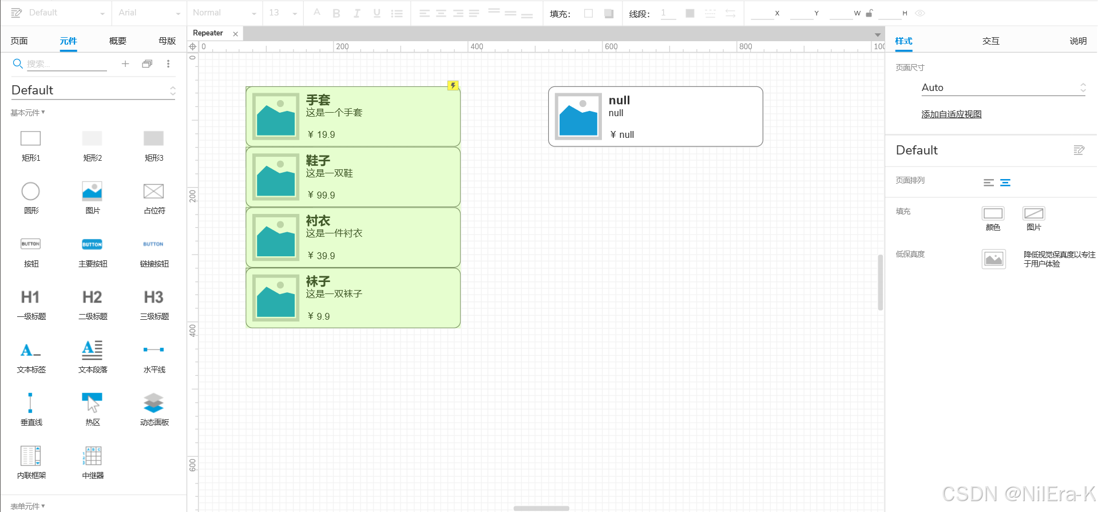Expand the 表单元件 section
This screenshot has height=512, width=1098.
[27, 506]
